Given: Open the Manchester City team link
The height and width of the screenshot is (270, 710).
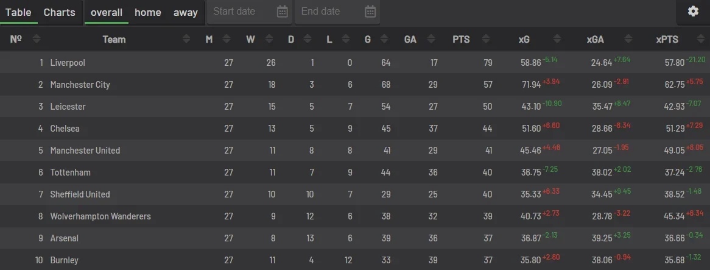Looking at the screenshot, I should point(80,85).
